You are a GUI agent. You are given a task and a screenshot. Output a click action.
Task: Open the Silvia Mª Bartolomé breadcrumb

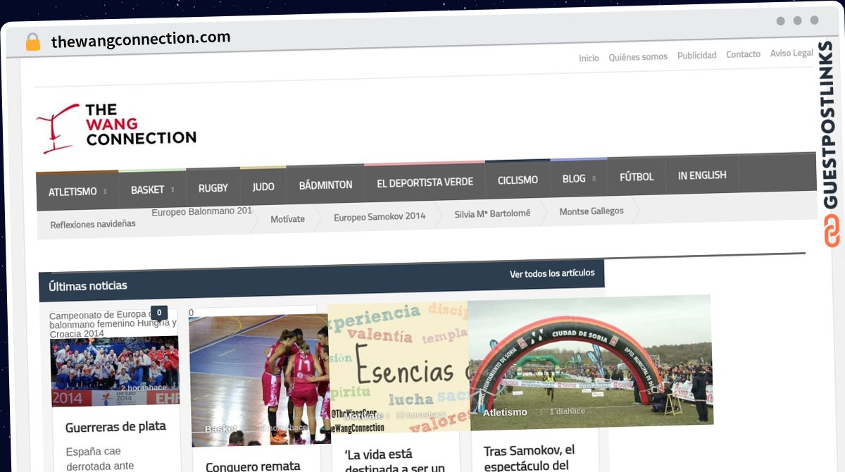coord(492,213)
